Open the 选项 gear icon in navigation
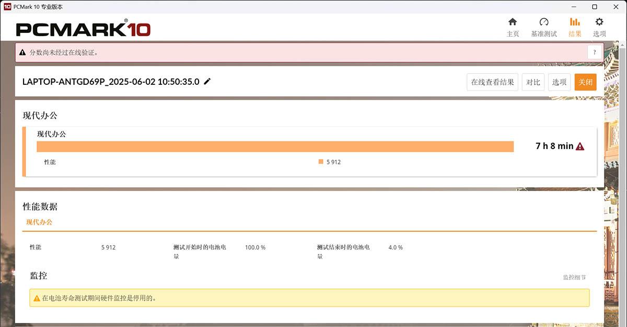Image resolution: width=627 pixels, height=327 pixels. (599, 22)
